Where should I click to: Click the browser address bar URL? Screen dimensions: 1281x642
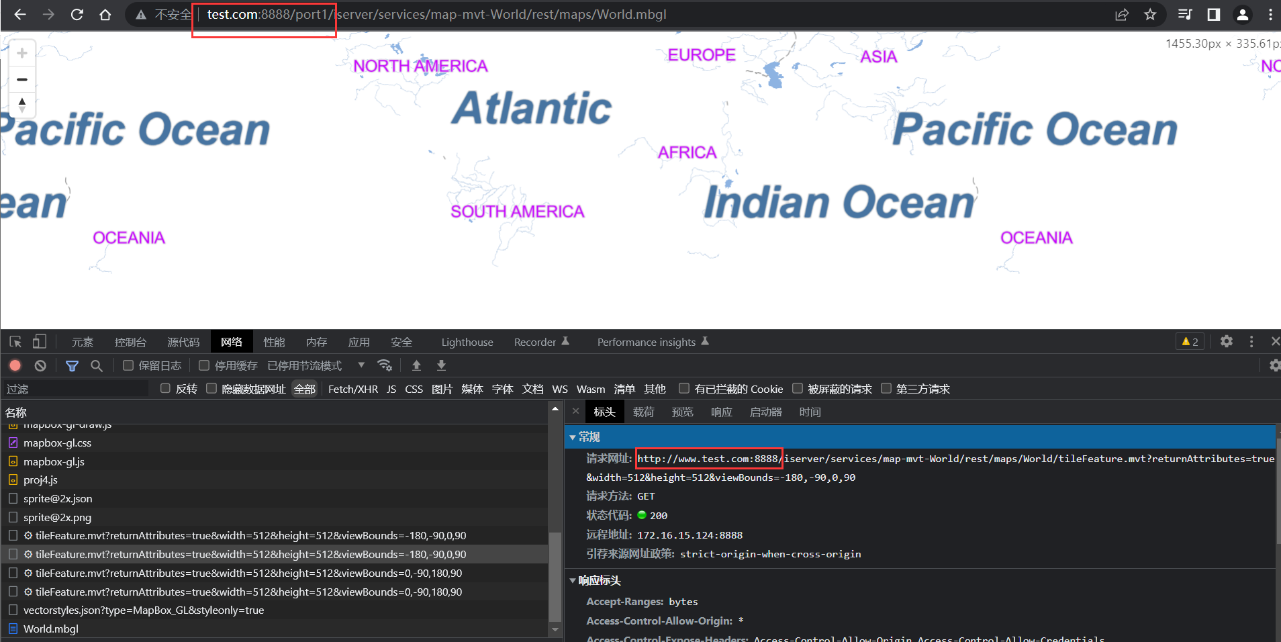(436, 14)
